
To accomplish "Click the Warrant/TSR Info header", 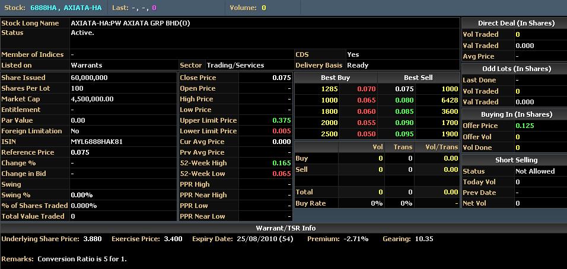I will pyautogui.click(x=286, y=228).
